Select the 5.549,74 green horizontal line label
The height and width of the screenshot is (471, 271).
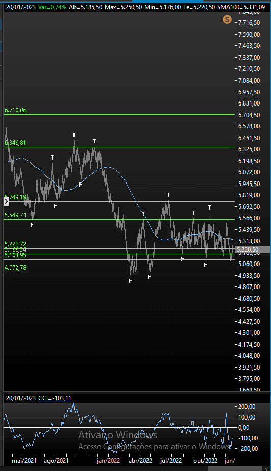[x=15, y=215]
